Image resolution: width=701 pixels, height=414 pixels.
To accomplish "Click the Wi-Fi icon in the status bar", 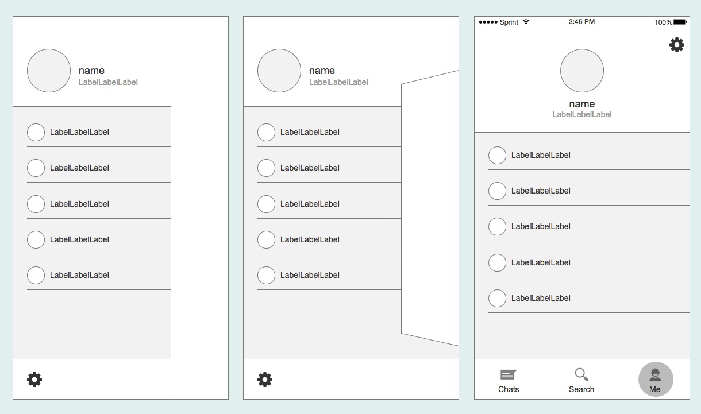I will click(x=526, y=22).
